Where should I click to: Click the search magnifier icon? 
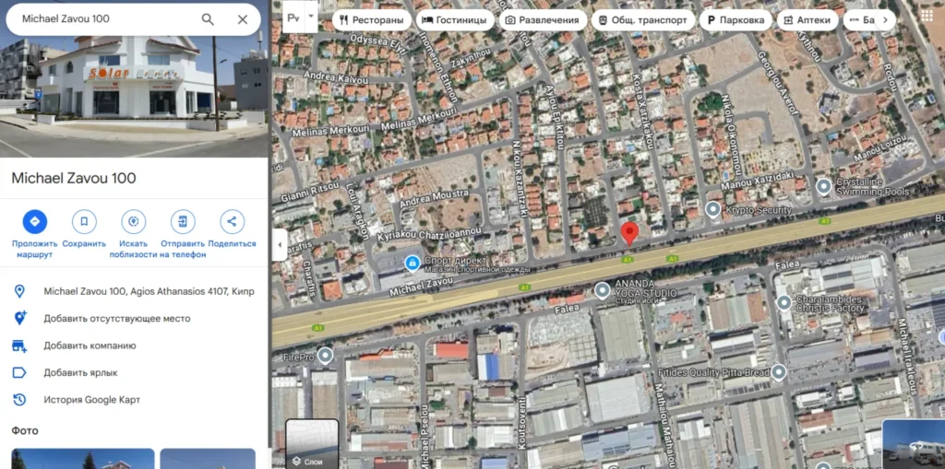click(208, 19)
